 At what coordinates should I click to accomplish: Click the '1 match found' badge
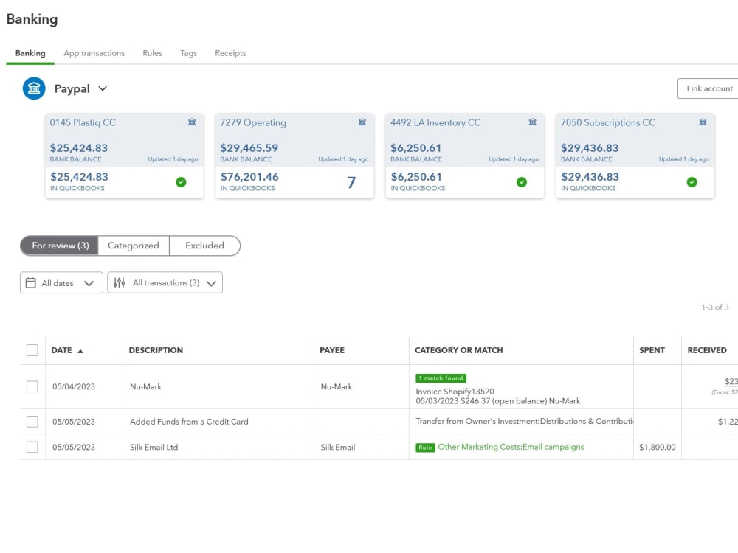pos(441,378)
